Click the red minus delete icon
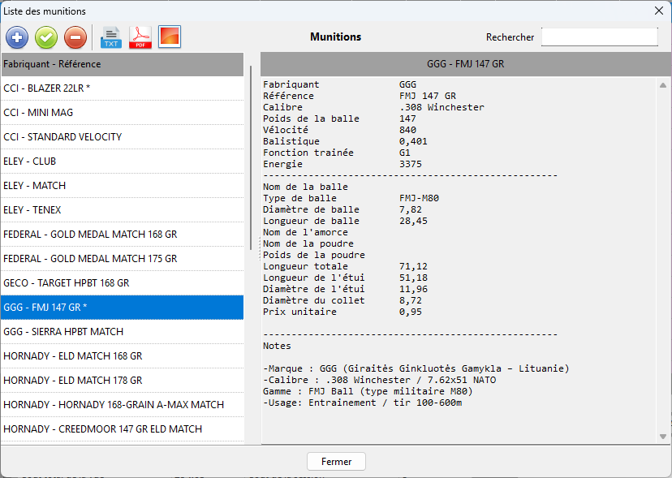Image resolution: width=672 pixels, height=478 pixels. 75,37
